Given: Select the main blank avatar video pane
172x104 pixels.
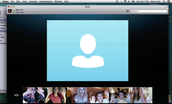Looking at the screenshot, I should click(x=87, y=51).
